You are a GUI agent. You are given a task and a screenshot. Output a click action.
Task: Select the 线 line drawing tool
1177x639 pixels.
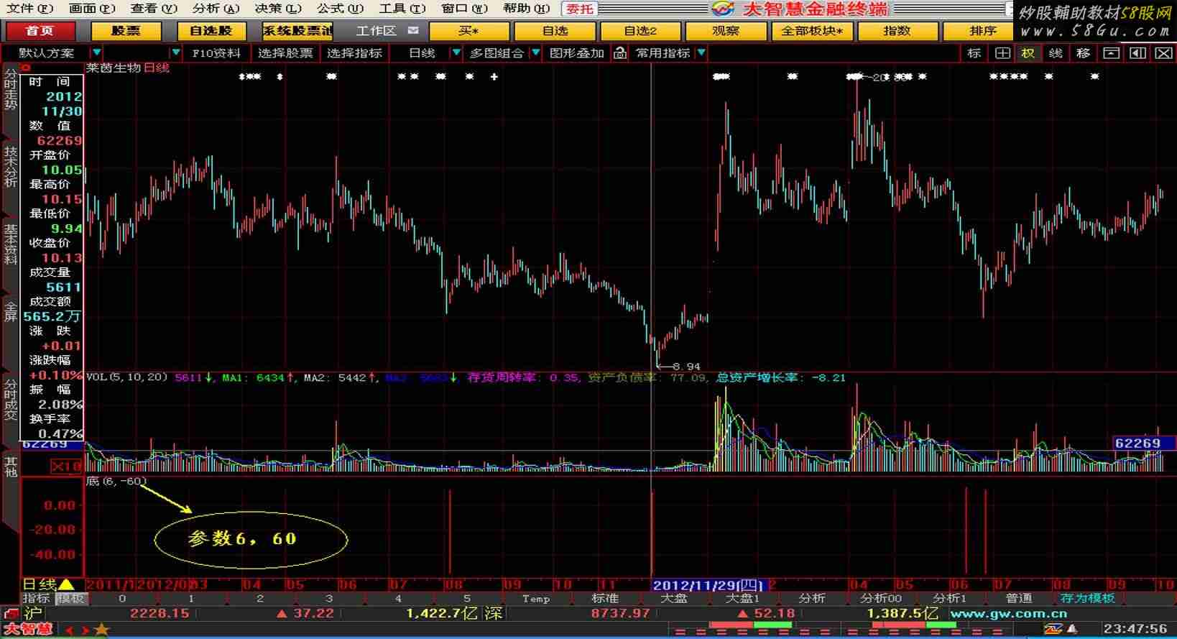1056,53
